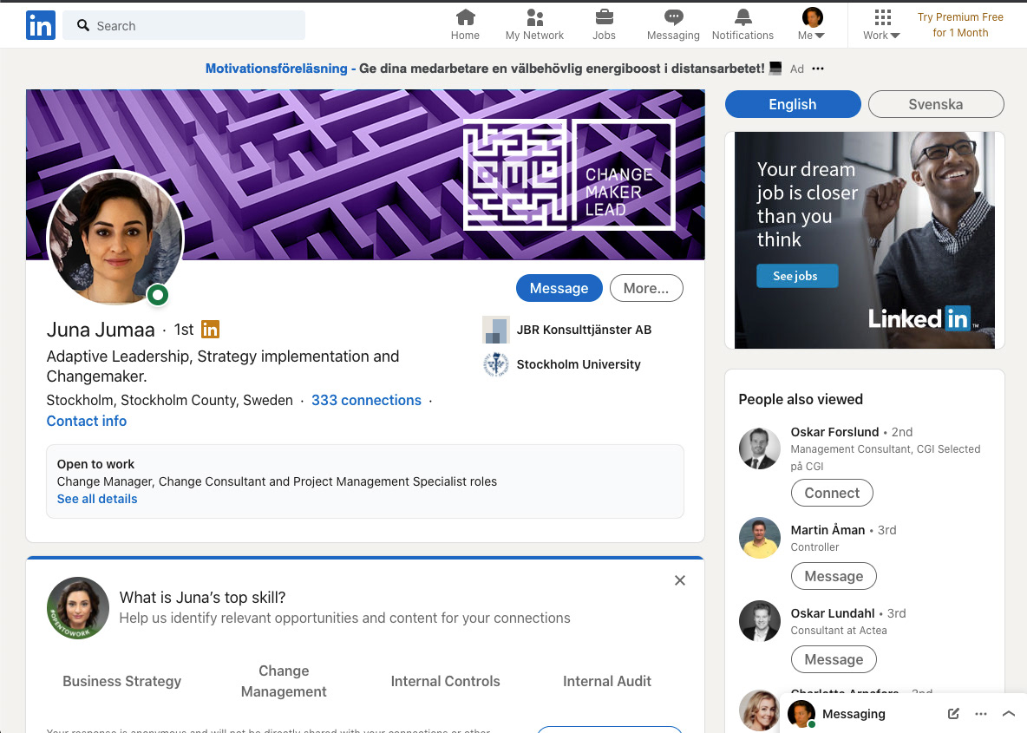Open the Jobs briefcase icon
1027x733 pixels.
[604, 25]
